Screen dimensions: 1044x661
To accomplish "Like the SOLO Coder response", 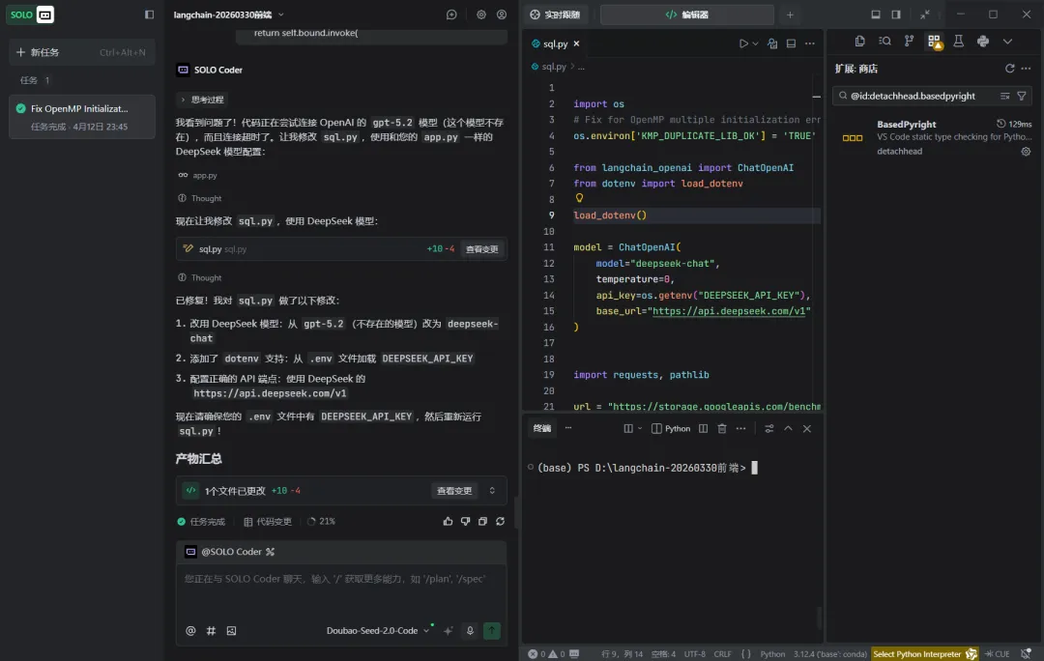I will 448,521.
